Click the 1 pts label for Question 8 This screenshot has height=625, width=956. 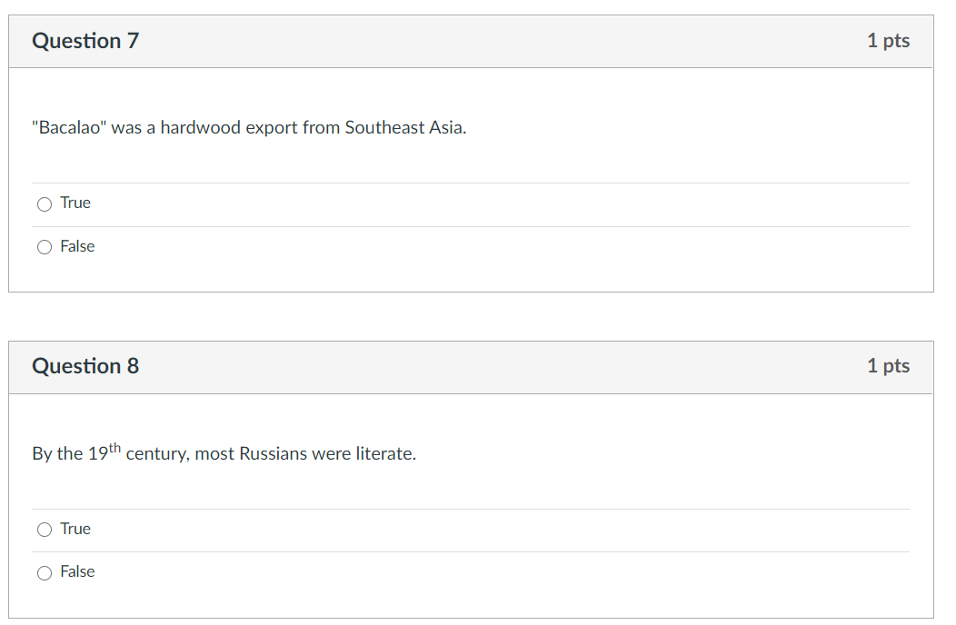coord(889,365)
